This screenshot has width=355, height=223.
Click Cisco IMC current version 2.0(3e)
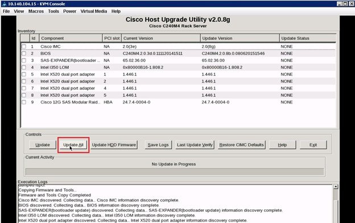(x=130, y=47)
